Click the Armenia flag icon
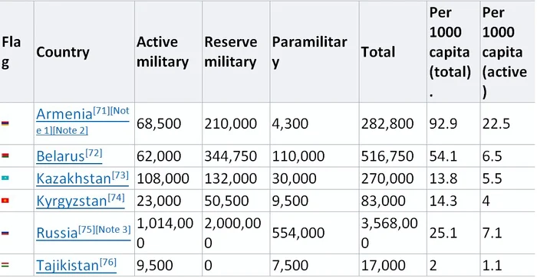 pos(5,123)
